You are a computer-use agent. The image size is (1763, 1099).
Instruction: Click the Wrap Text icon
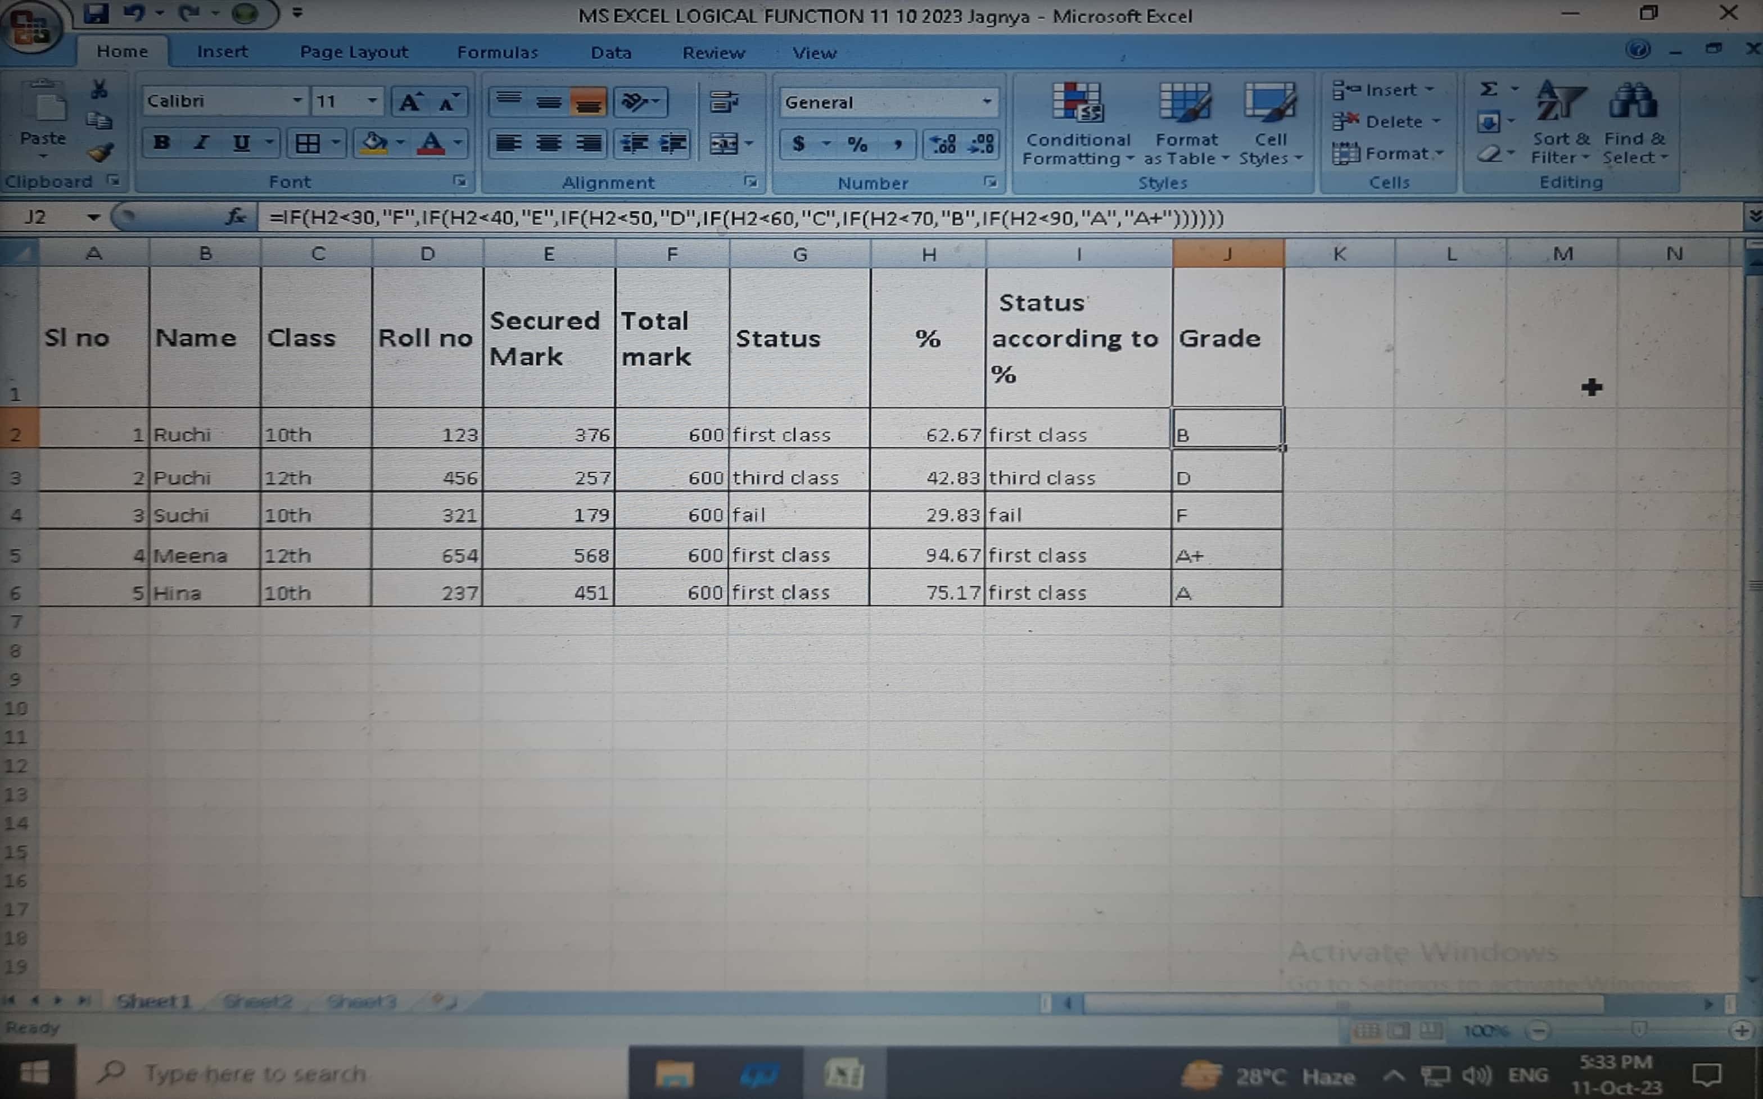coord(724,102)
